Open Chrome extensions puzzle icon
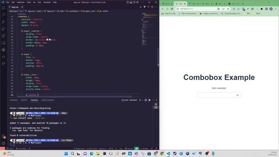279x157 pixels. pos(262,9)
